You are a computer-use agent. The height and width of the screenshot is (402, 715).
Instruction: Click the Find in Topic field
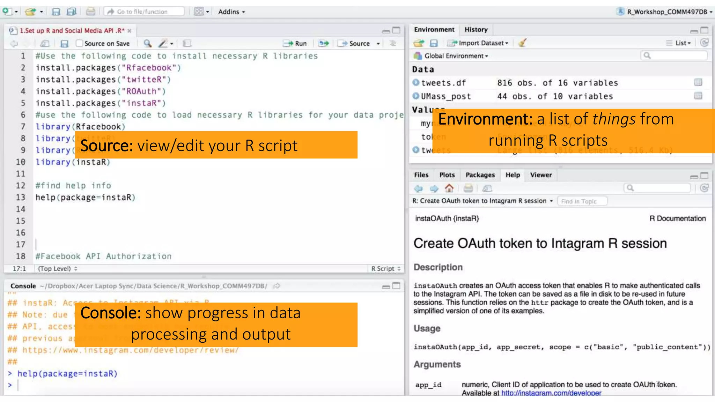pos(582,201)
